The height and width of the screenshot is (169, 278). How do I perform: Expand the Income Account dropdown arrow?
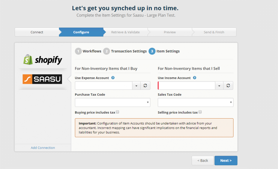pos(219,85)
